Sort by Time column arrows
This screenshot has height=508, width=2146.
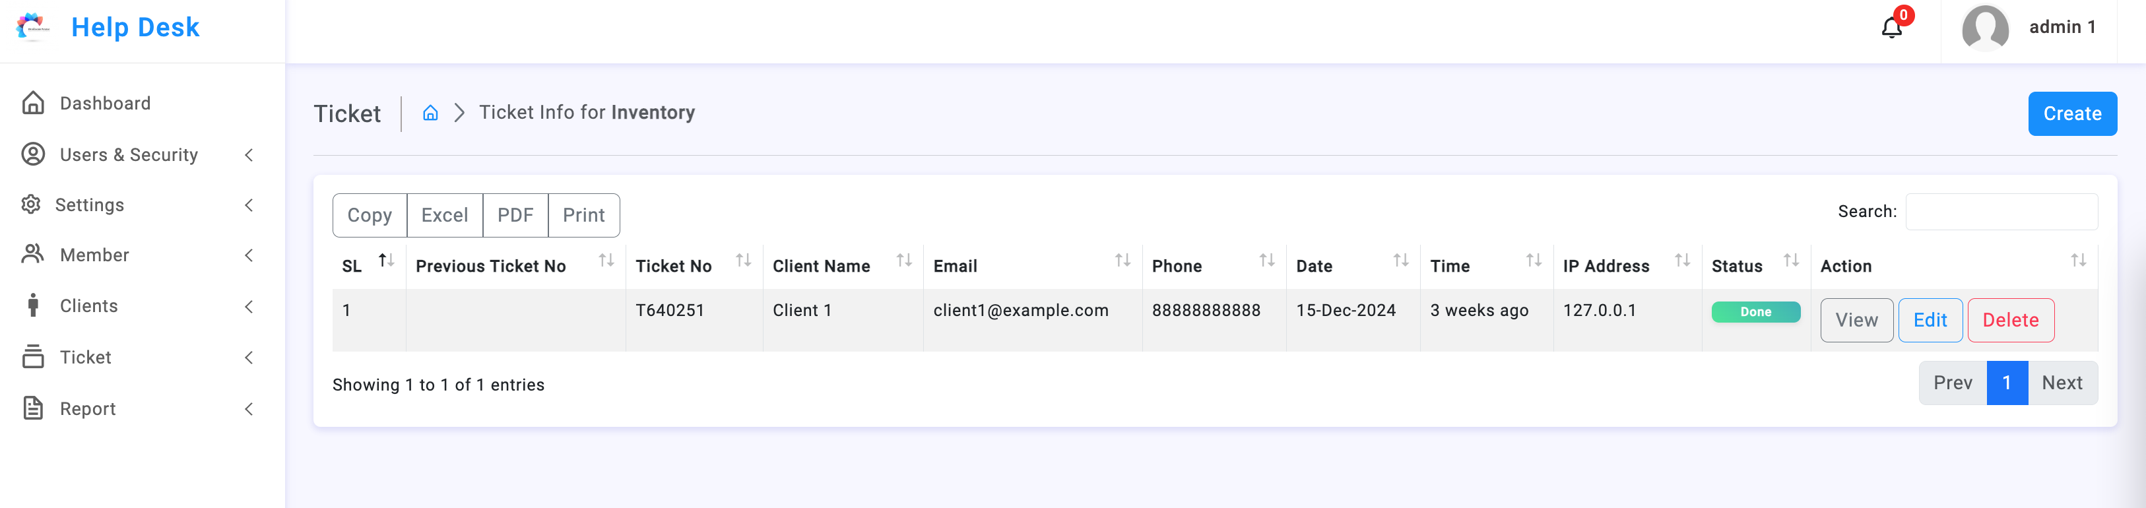(1534, 261)
